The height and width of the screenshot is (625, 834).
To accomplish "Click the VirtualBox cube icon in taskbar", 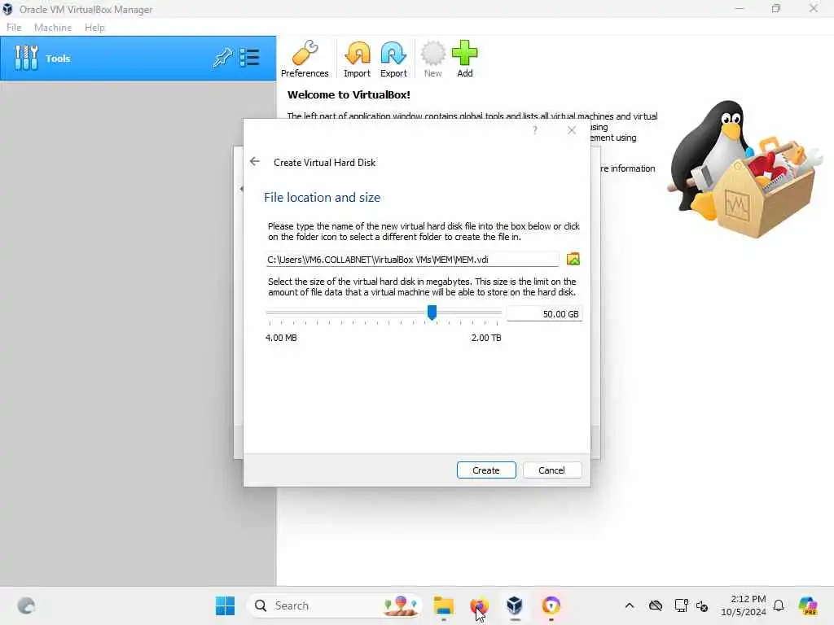I will pos(515,605).
